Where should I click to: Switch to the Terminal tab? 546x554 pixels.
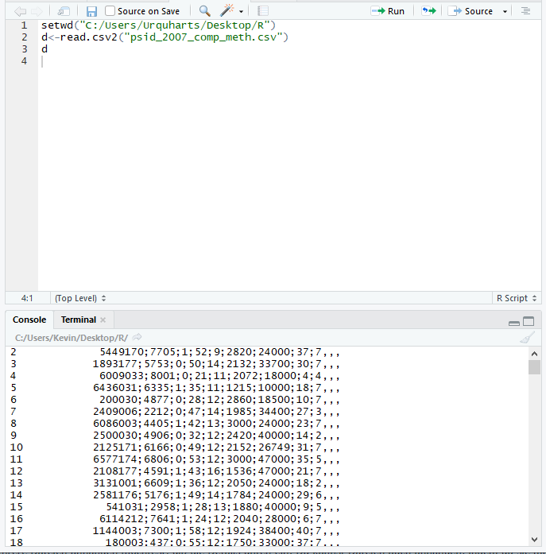click(79, 320)
